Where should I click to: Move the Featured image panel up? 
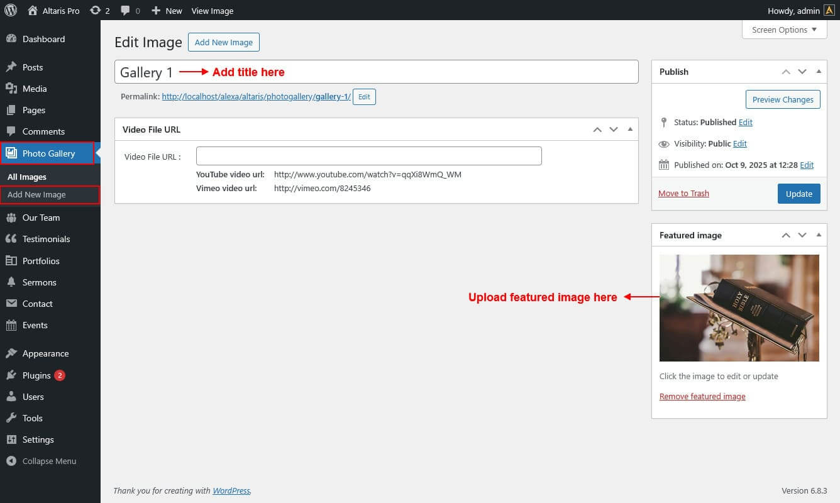(x=786, y=235)
